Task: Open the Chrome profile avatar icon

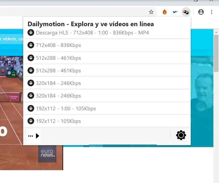Action: tap(201, 12)
